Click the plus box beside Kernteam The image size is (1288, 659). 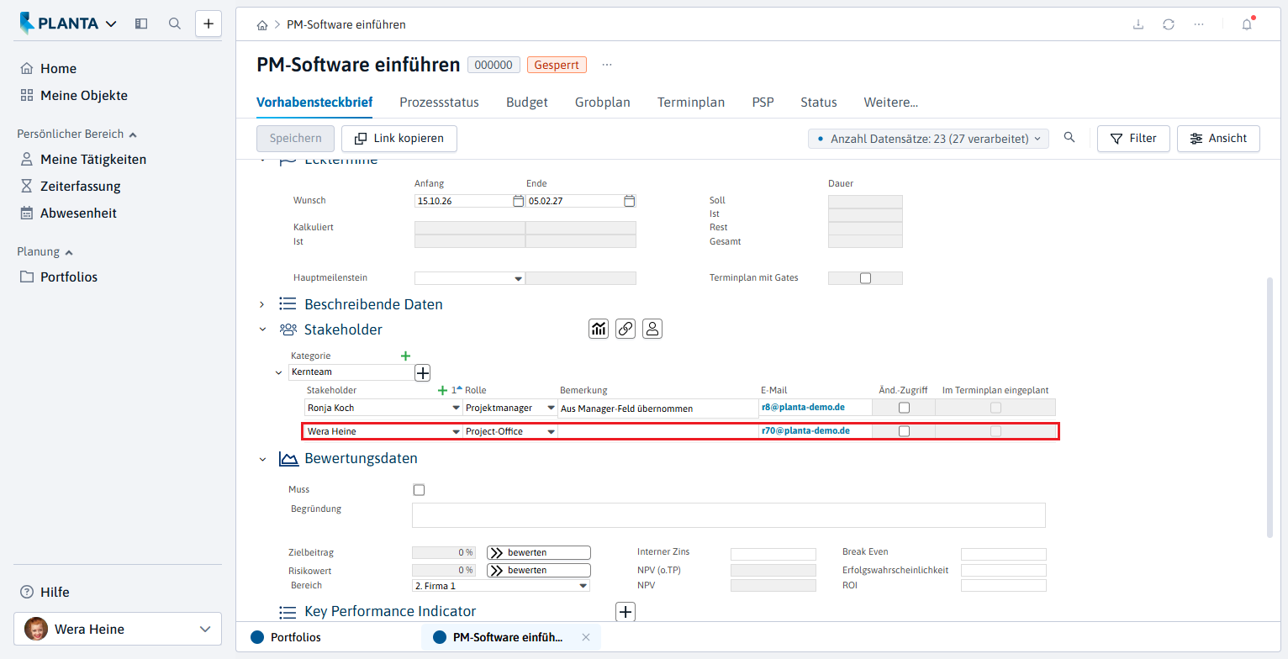point(423,372)
